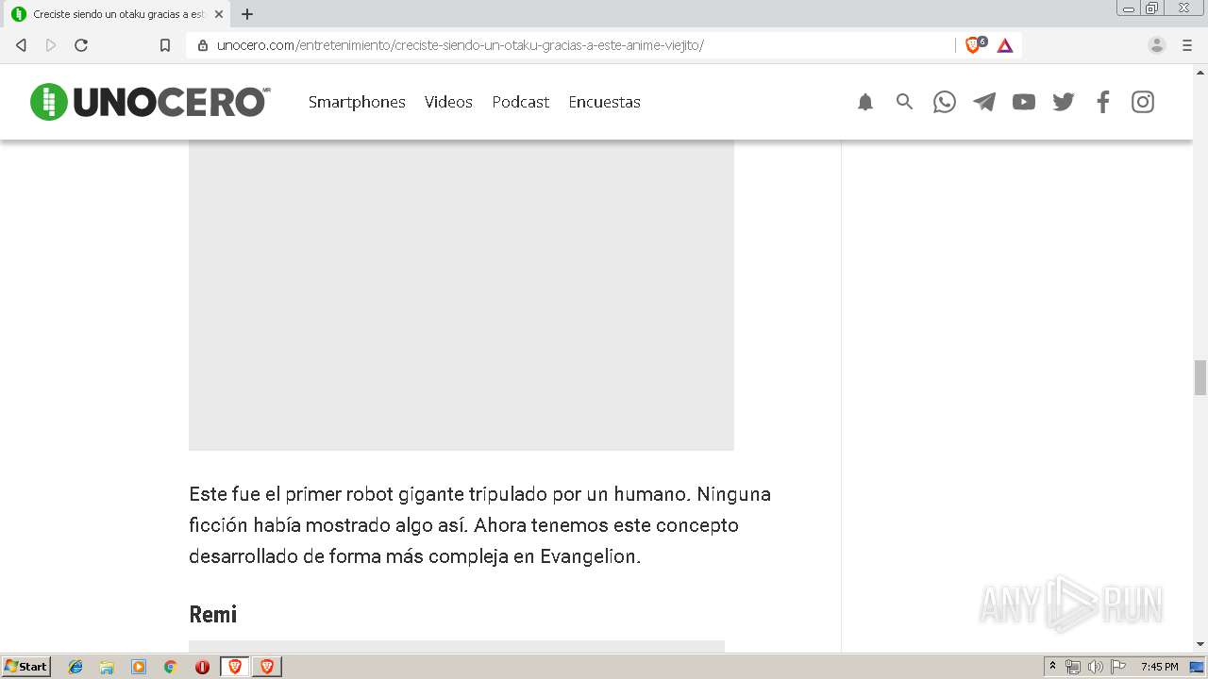Close the Creciste siendo un otaku tab
The height and width of the screenshot is (679, 1208).
[x=218, y=14]
